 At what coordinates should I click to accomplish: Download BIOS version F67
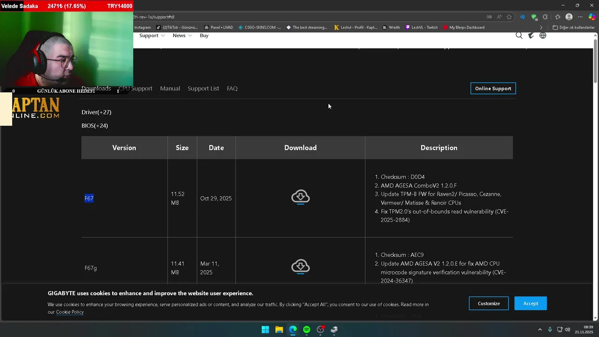300,197
